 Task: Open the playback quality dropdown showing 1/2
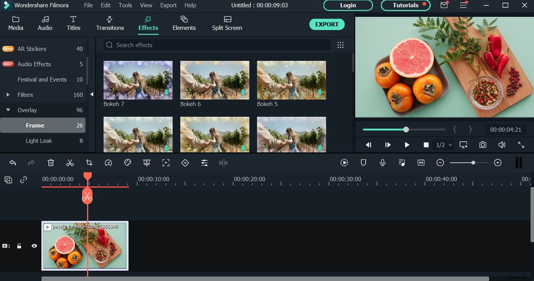pos(443,145)
